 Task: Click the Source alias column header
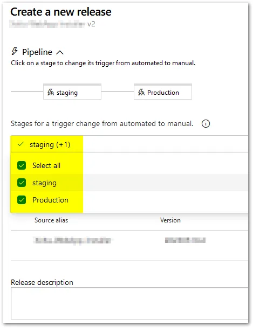pyautogui.click(x=51, y=220)
